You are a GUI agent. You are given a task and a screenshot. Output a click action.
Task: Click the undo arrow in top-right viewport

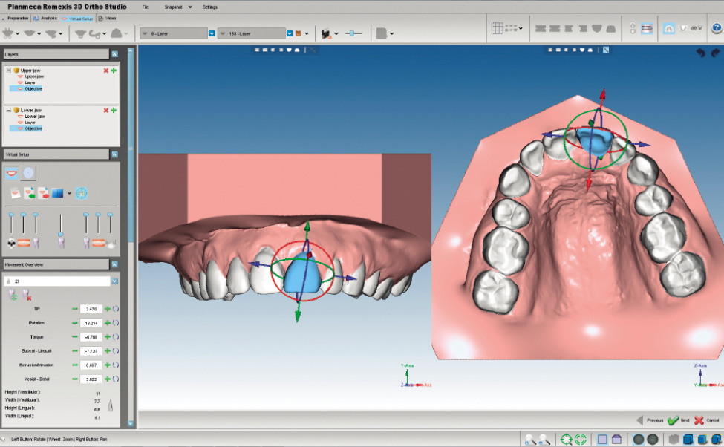click(700, 53)
